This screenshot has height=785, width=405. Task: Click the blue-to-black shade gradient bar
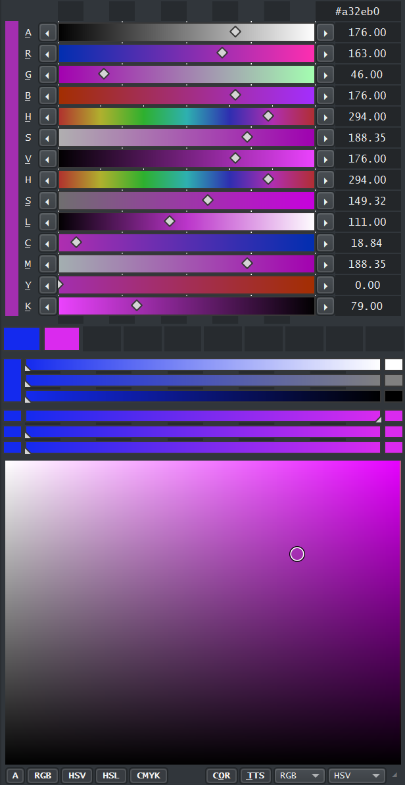pyautogui.click(x=203, y=396)
